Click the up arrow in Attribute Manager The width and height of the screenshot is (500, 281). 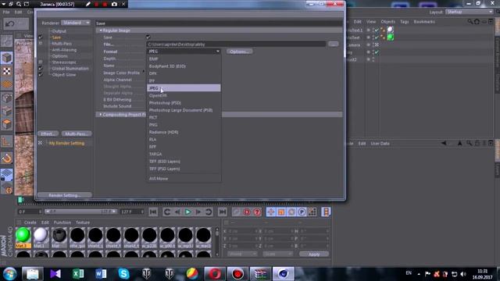coord(459,144)
